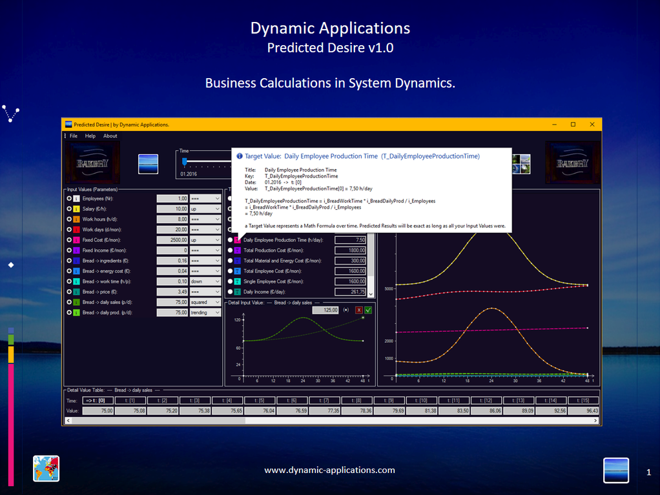Image resolution: width=660 pixels, height=495 pixels.
Task: Open the About menu
Action: [x=110, y=136]
